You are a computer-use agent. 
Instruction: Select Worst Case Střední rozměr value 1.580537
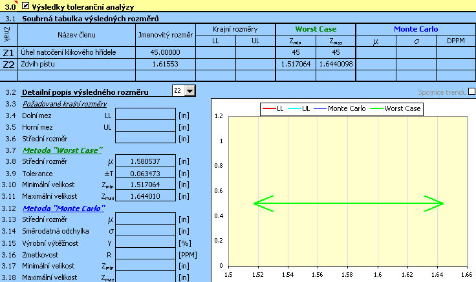click(146, 161)
